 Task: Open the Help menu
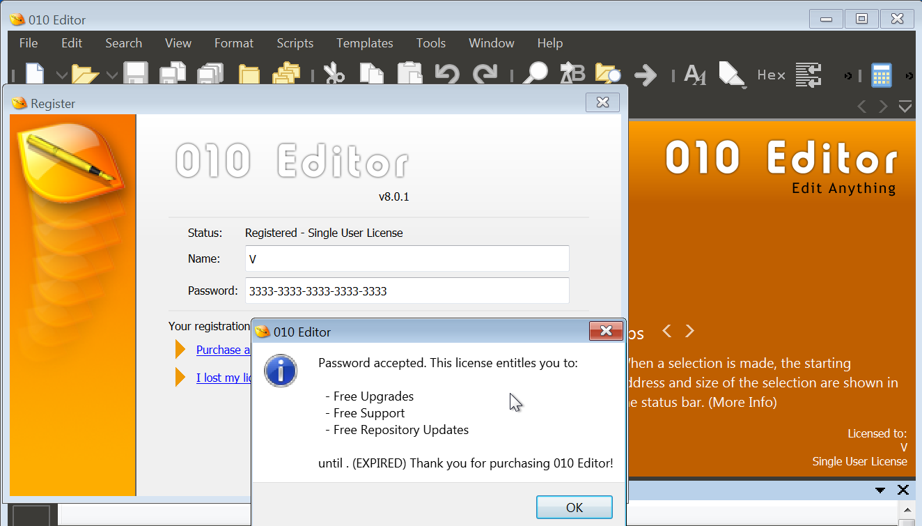tap(550, 43)
